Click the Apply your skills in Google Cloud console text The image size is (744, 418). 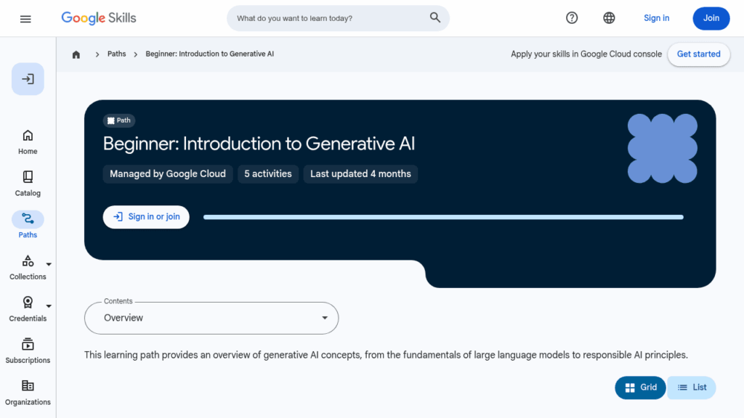586,54
